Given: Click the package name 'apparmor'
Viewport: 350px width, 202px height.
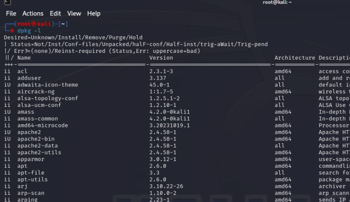Looking at the screenshot, I should 31,159.
